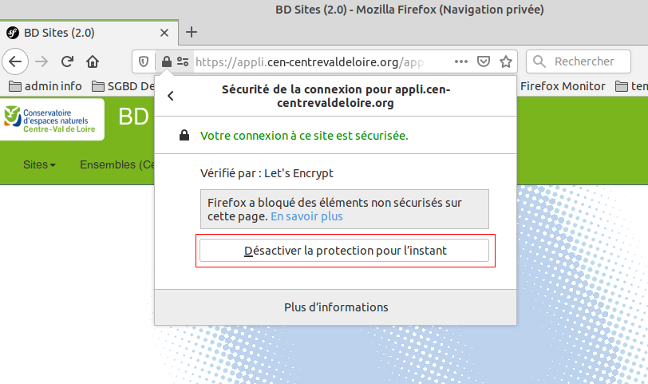
Task: Bookmark this page with the star
Action: [505, 61]
